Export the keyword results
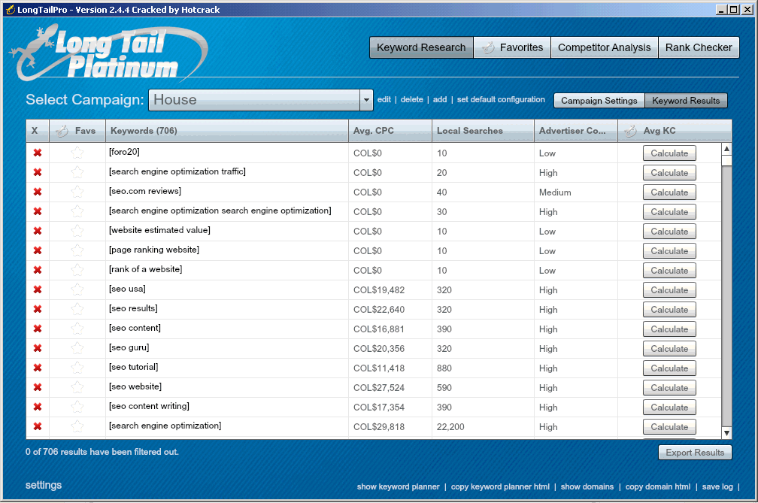 695,453
